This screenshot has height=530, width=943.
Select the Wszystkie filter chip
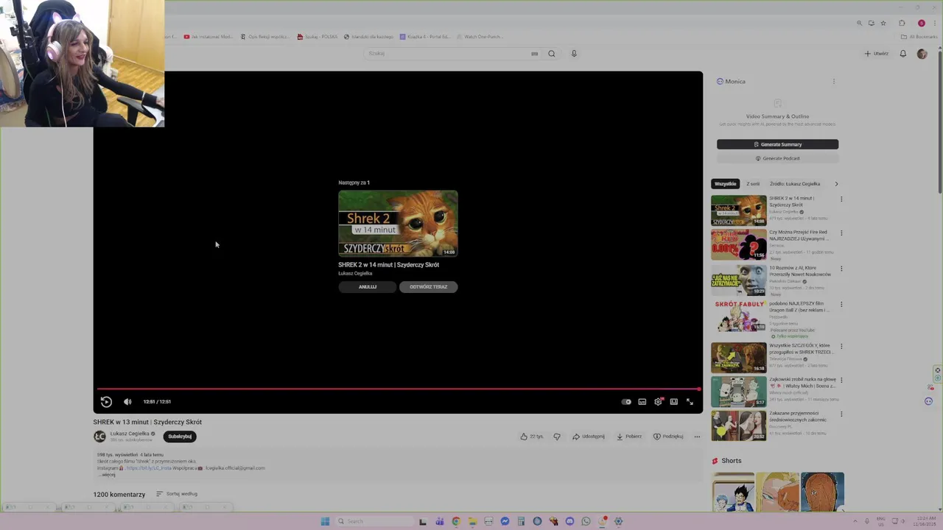725,184
